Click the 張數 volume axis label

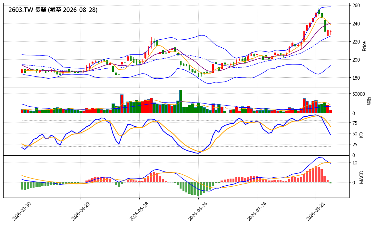[x=369, y=101]
